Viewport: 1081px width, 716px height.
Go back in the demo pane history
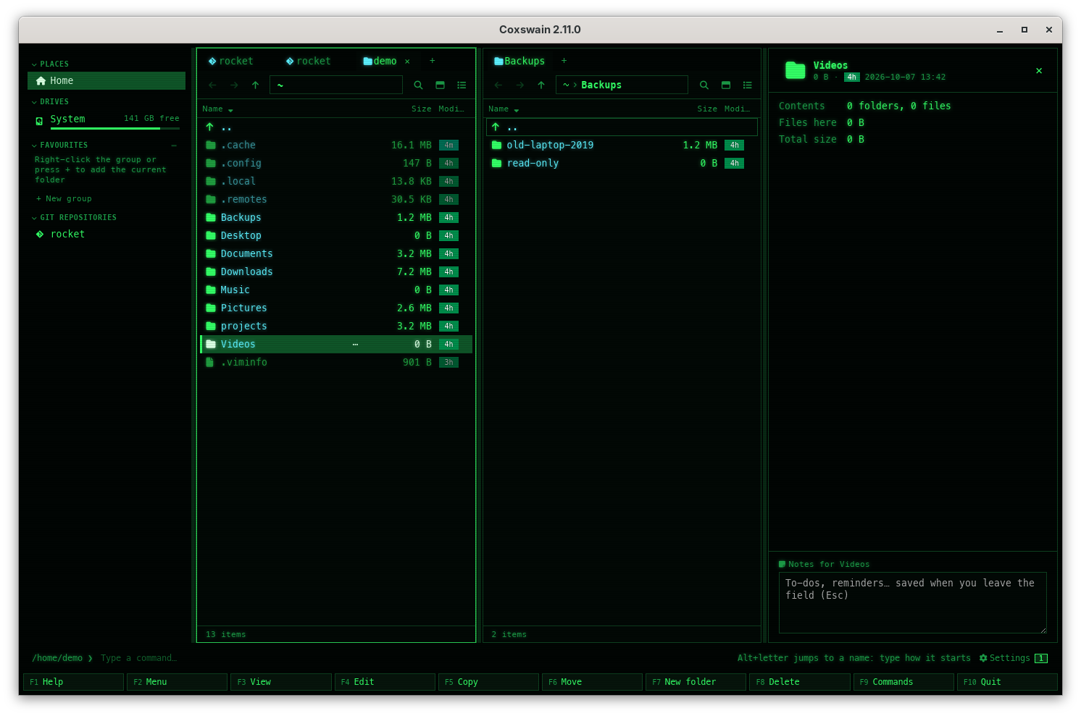(x=212, y=85)
